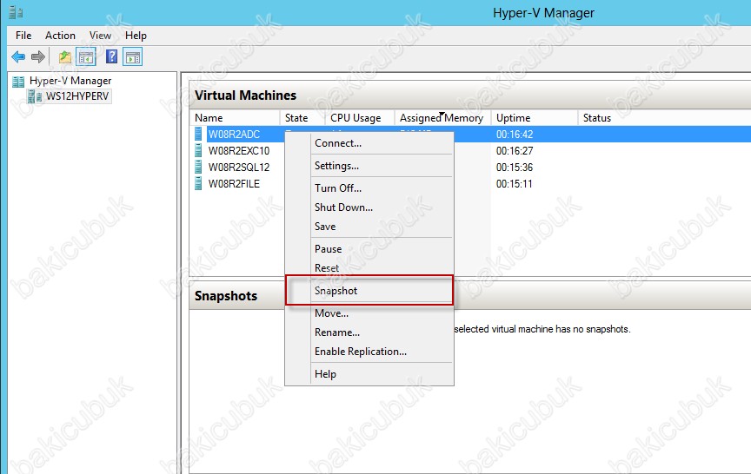Select Enable Replication... in context menu
The height and width of the screenshot is (474, 751).
(369, 351)
